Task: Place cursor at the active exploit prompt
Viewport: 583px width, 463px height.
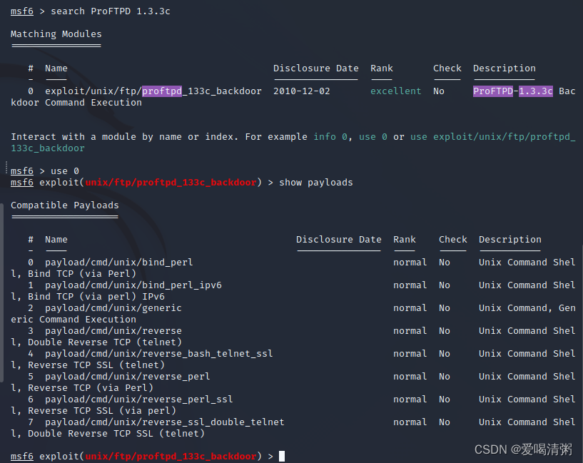Action: tap(280, 456)
